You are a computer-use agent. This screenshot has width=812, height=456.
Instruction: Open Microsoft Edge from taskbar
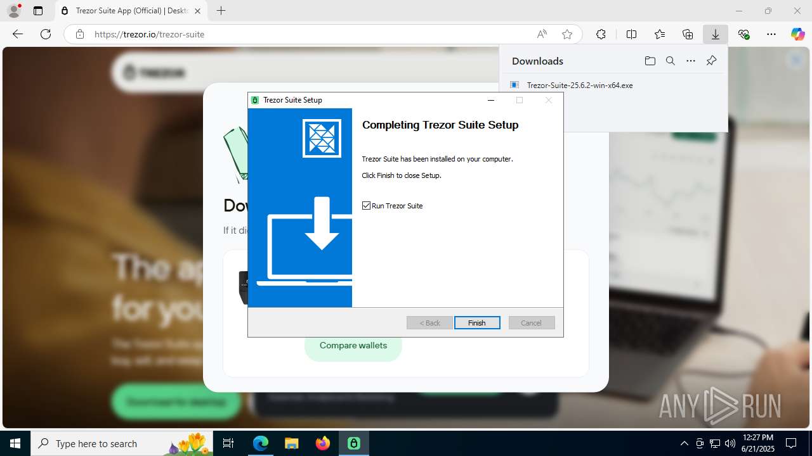[x=261, y=443]
